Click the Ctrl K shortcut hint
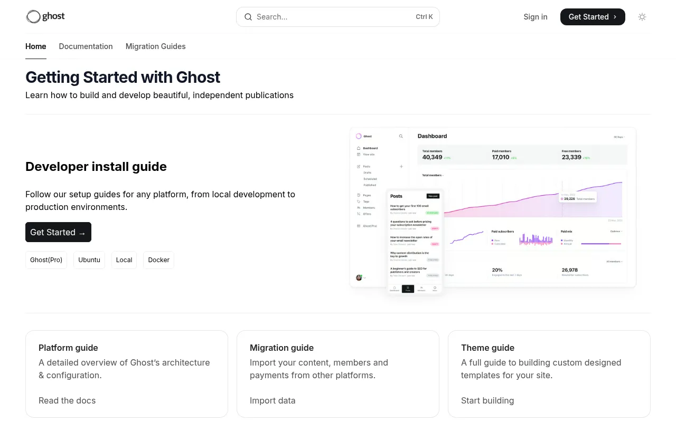The height and width of the screenshot is (422, 676). pos(424,17)
